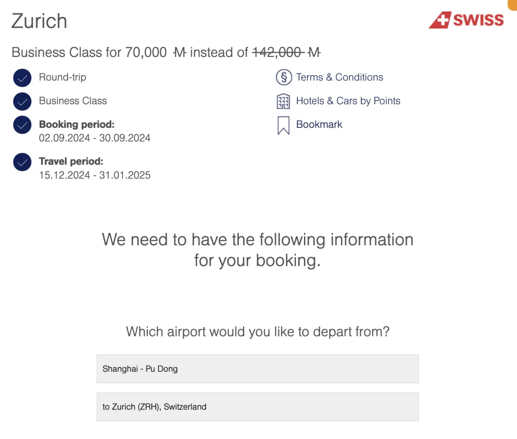Click the Travel period date range text
517x439 pixels.
(x=95, y=175)
